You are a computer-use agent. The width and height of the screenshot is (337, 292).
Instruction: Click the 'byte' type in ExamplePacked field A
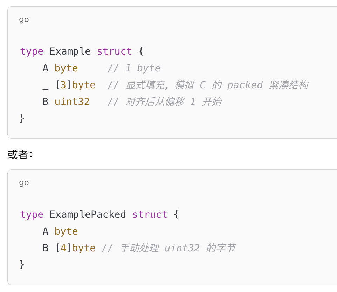click(x=66, y=231)
